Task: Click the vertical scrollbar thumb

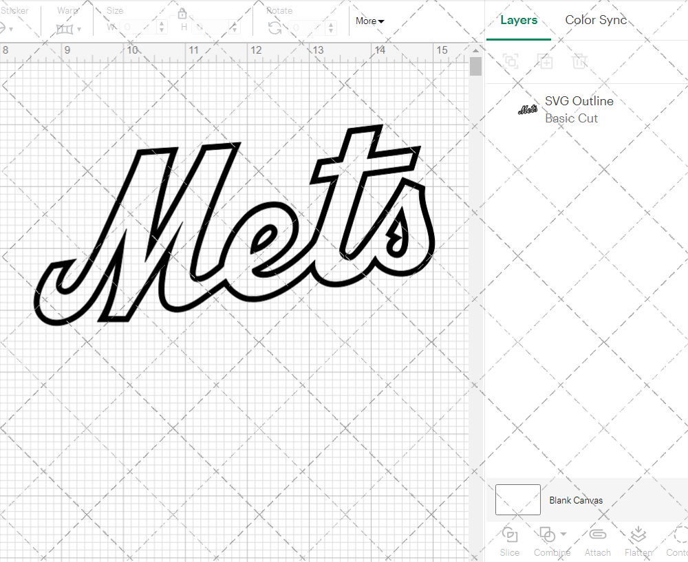Action: [x=475, y=67]
